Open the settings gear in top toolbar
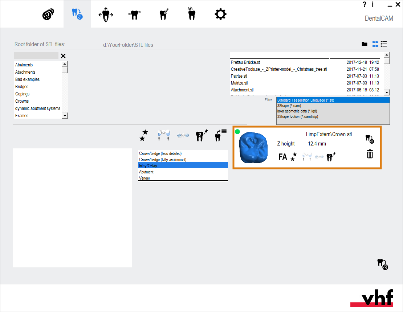 pos(220,15)
